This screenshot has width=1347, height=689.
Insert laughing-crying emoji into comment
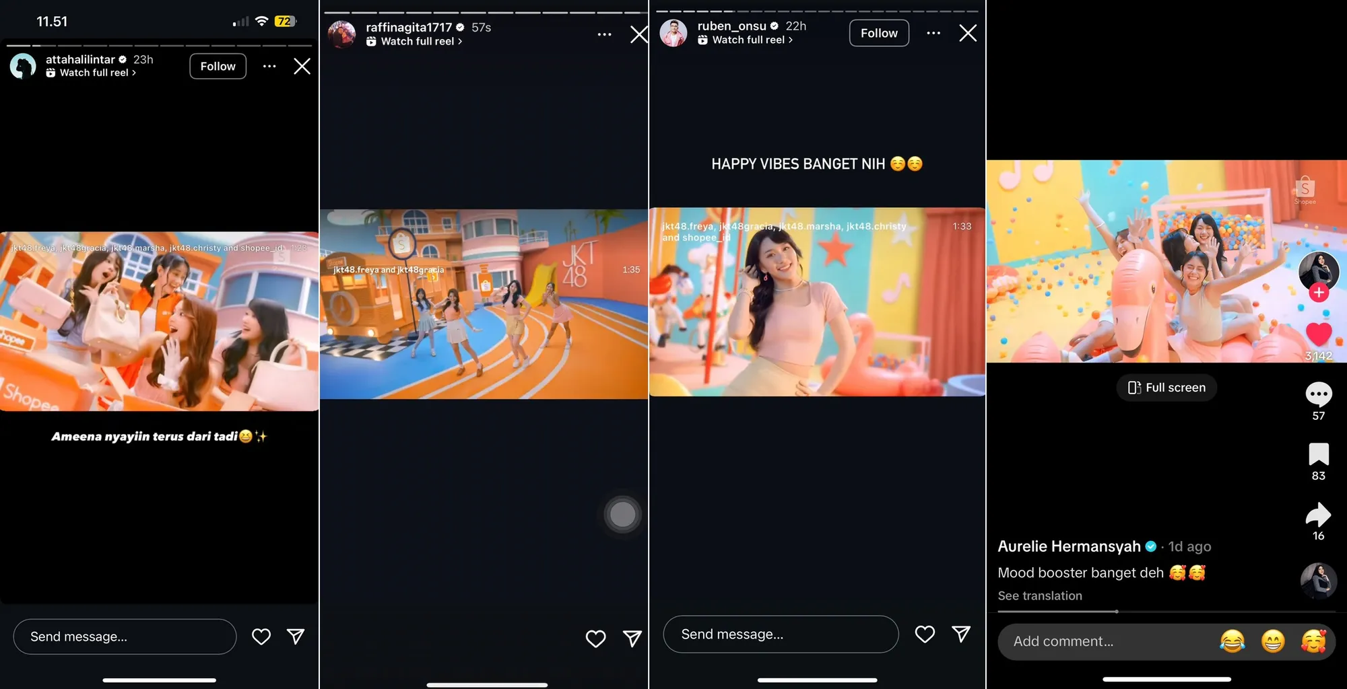[1232, 641]
